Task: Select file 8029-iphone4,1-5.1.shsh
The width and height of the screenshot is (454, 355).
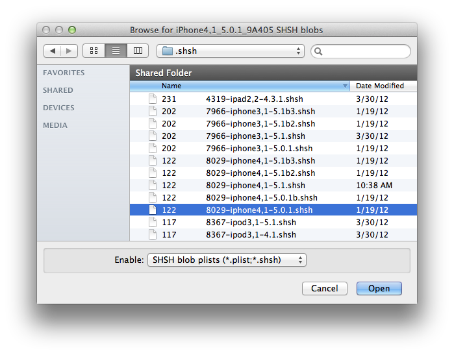Action: [x=255, y=186]
